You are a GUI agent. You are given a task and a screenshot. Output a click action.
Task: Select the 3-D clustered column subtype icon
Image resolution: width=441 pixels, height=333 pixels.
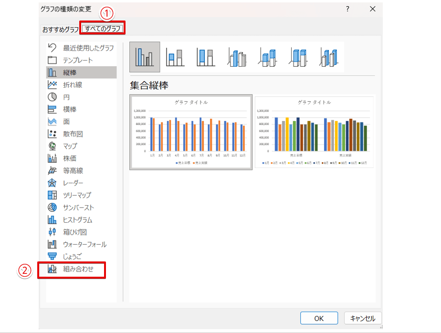tap(236, 57)
